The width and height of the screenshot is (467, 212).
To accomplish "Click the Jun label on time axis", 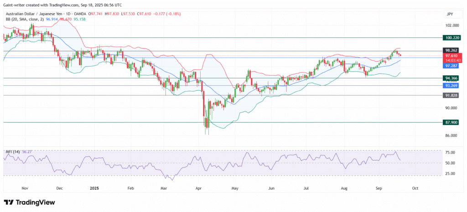I will click(x=271, y=188).
